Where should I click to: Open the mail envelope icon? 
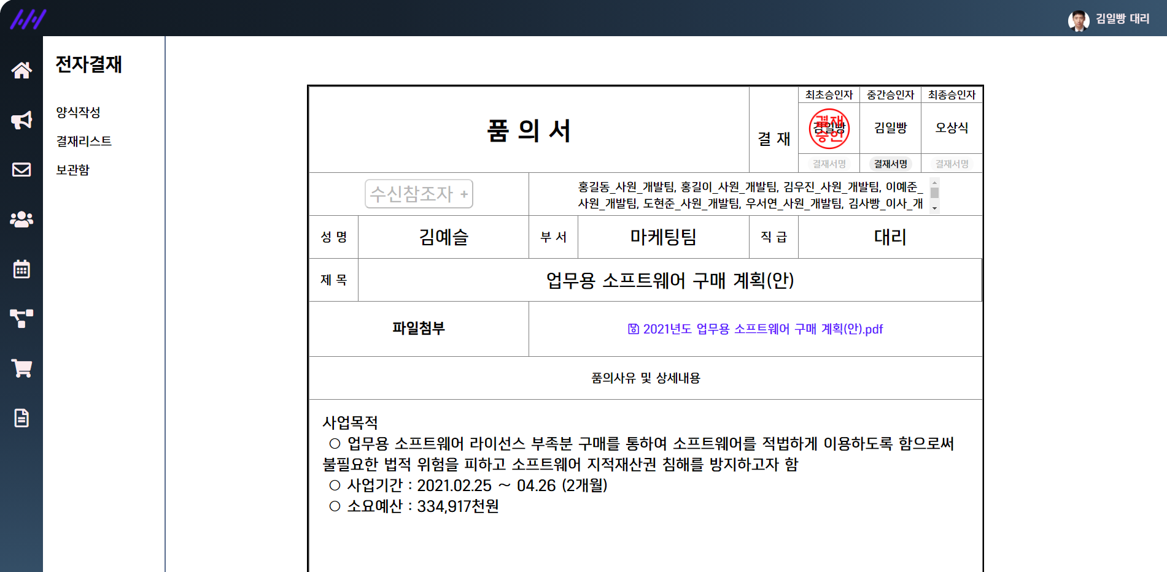coord(21,170)
